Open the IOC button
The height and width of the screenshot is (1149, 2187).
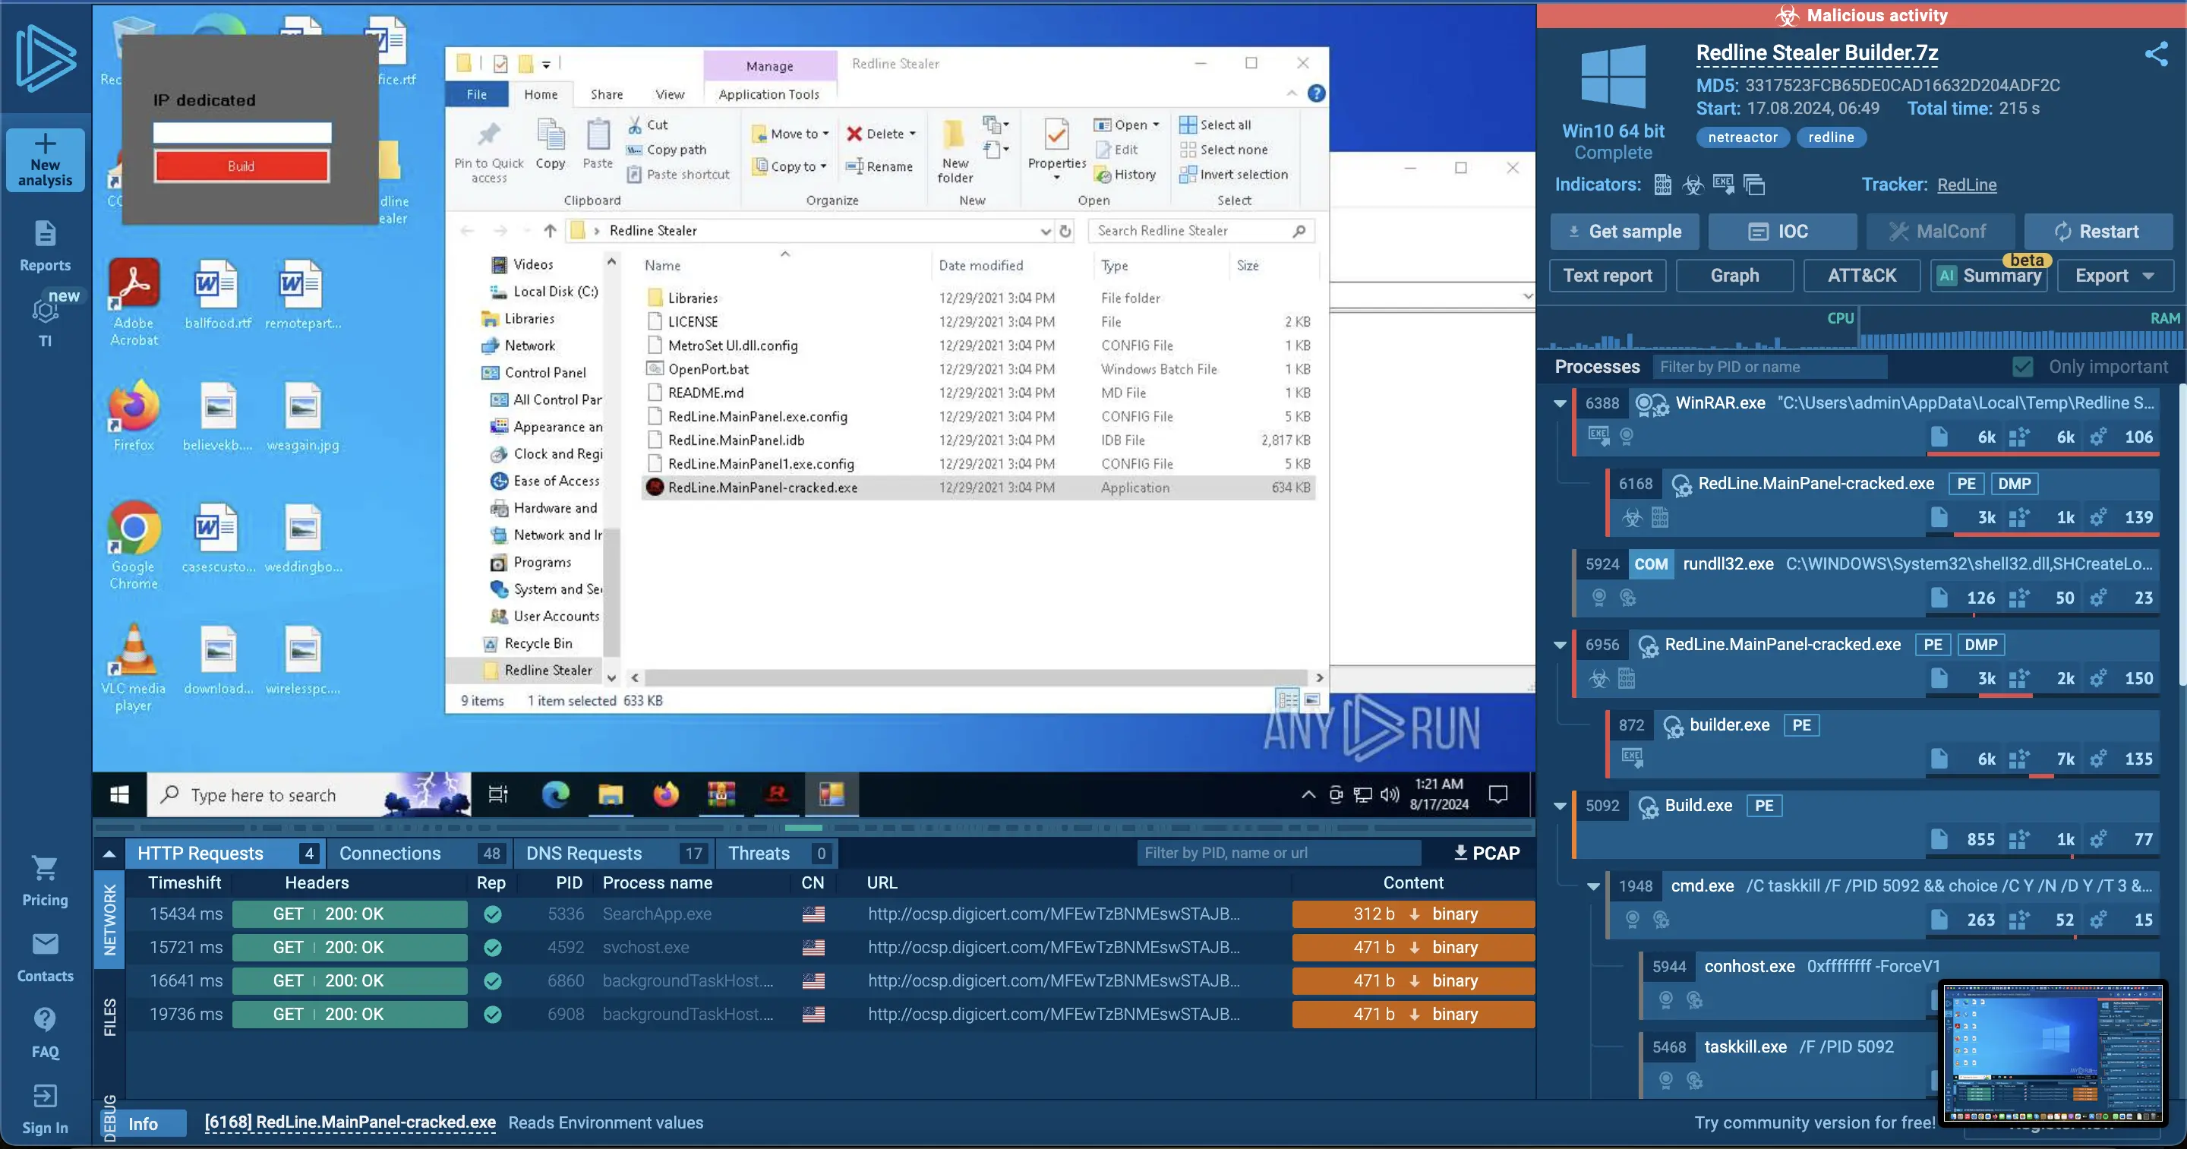pos(1781,231)
